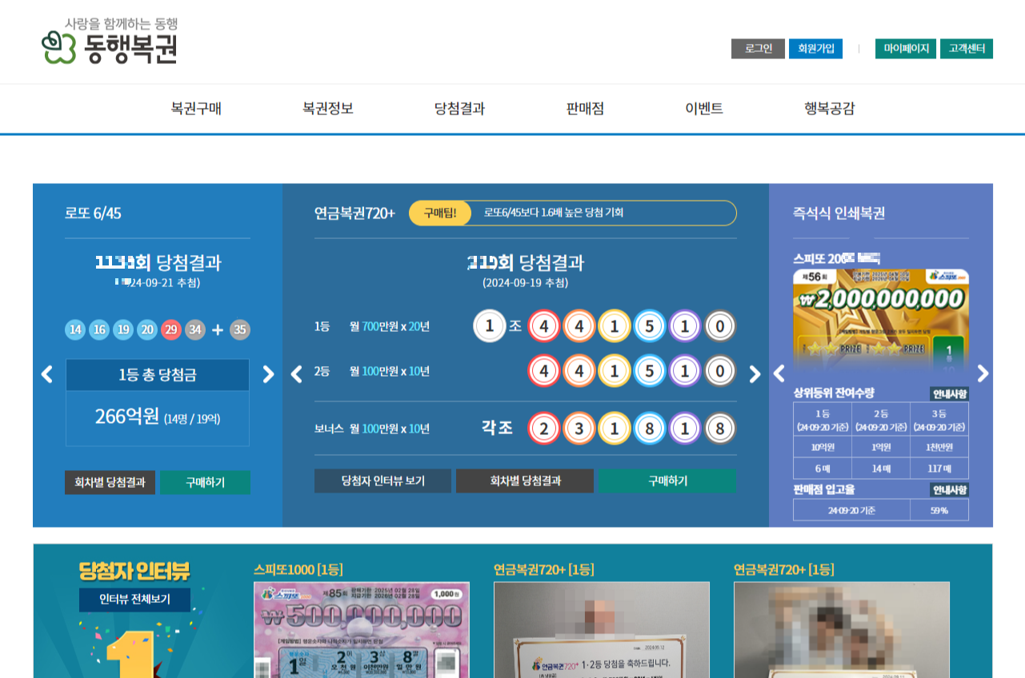Click lotto ball number 20
The height and width of the screenshot is (678, 1025).
[x=147, y=329]
